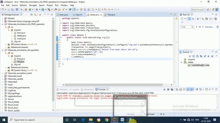Screen dimensions: 220x123
Task: Click the New Java Class green icon
Action: pyautogui.click(x=30, y=10)
